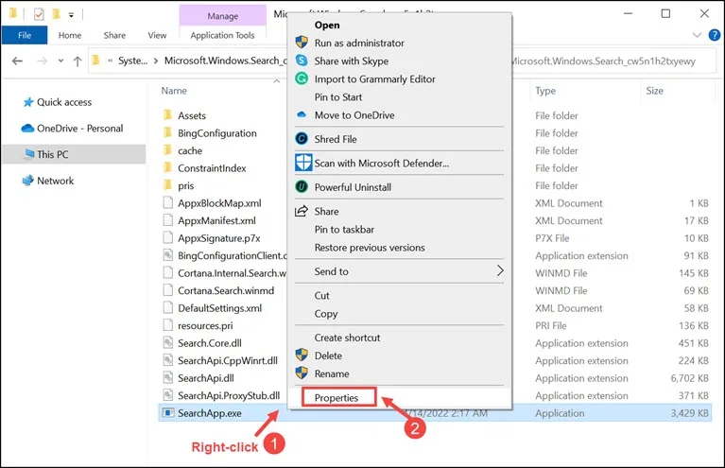
Task: Click the Run as administrator shield icon
Action: point(302,43)
